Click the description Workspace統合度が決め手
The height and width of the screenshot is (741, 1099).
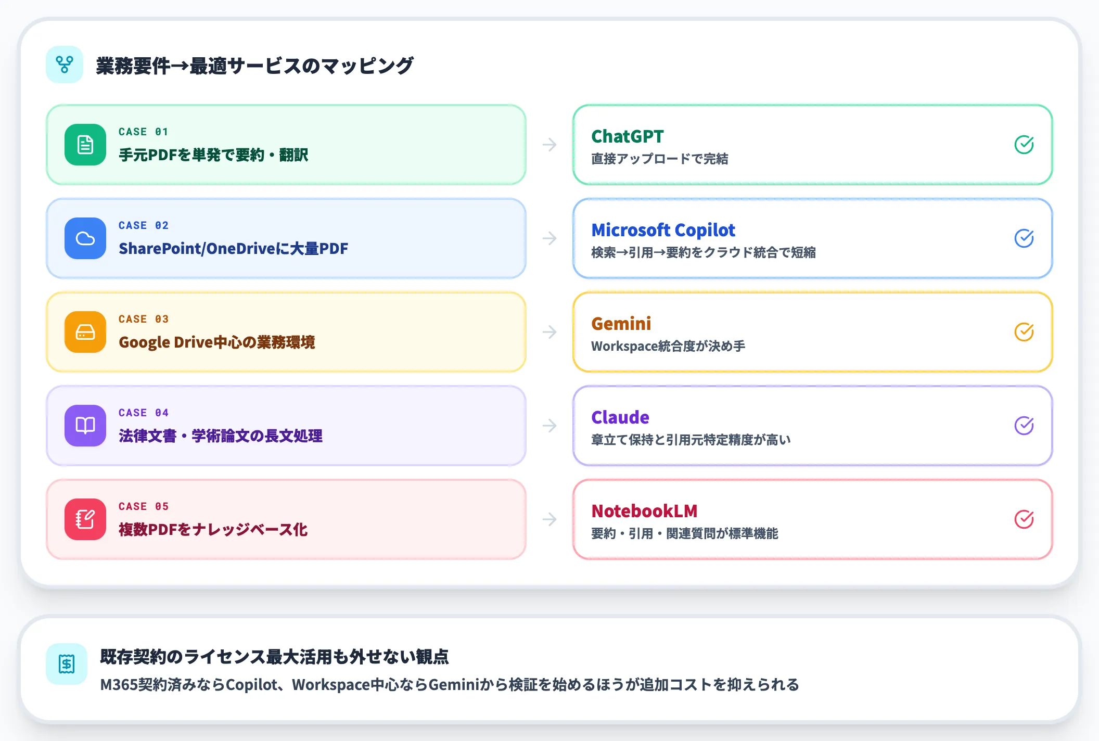668,346
